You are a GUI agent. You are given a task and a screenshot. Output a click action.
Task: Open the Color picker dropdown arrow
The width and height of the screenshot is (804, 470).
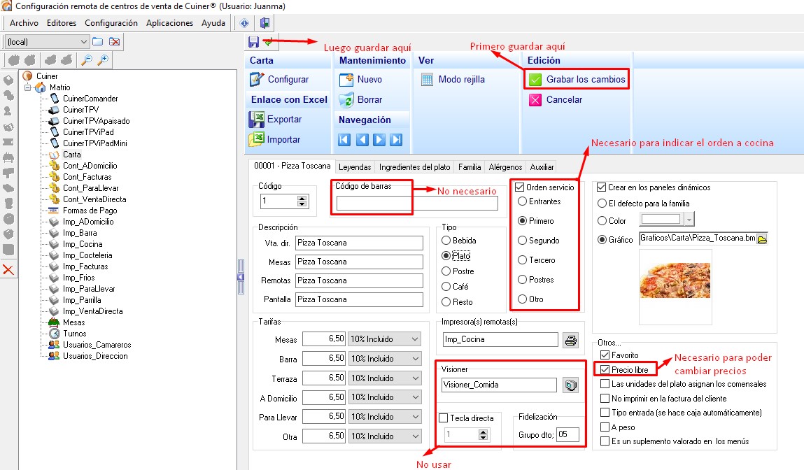(689, 220)
